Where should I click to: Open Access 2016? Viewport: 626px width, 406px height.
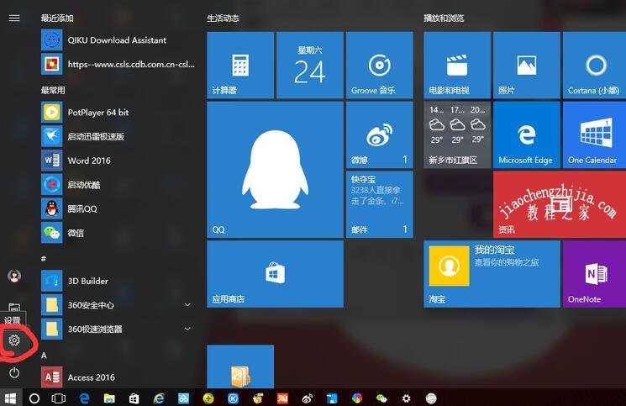pos(119,377)
